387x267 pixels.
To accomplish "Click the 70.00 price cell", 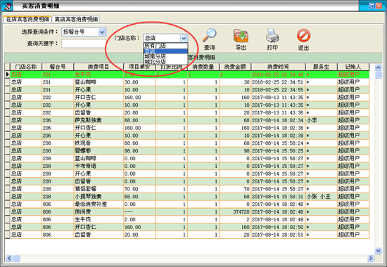I will [139, 189].
